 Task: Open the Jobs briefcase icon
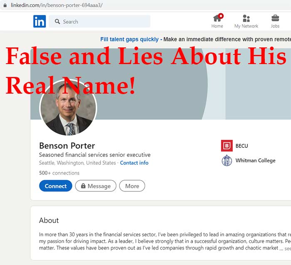(275, 18)
